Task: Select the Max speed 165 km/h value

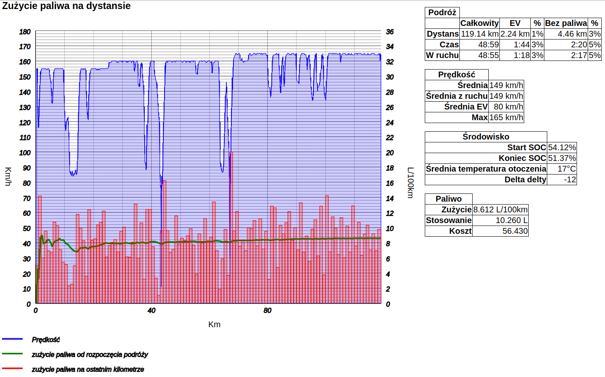Action: pyautogui.click(x=506, y=118)
